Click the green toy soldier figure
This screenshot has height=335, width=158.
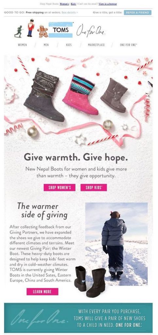tap(18, 32)
